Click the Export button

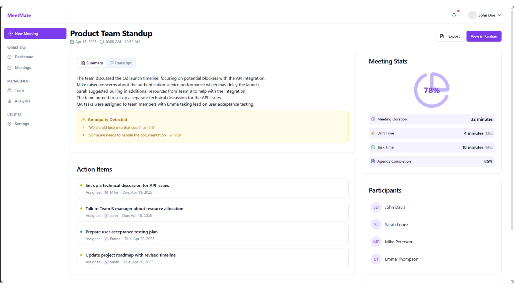coord(449,36)
